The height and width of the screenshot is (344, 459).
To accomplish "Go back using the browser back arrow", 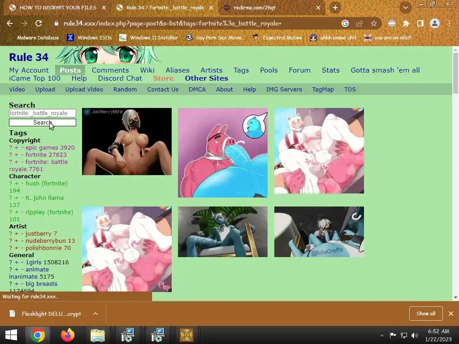I will [x=10, y=23].
